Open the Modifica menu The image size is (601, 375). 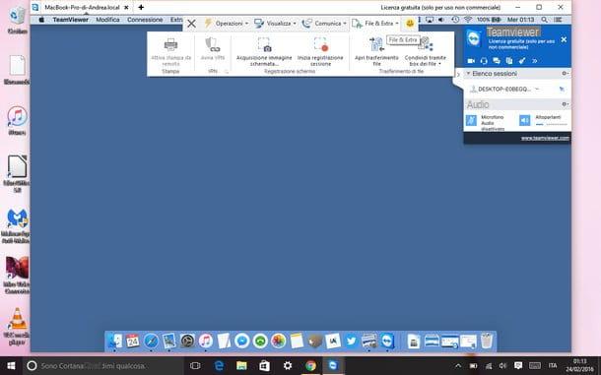click(x=107, y=20)
